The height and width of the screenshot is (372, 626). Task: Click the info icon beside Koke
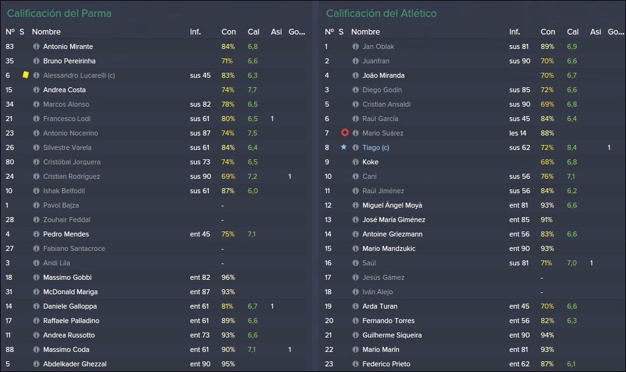(x=356, y=162)
